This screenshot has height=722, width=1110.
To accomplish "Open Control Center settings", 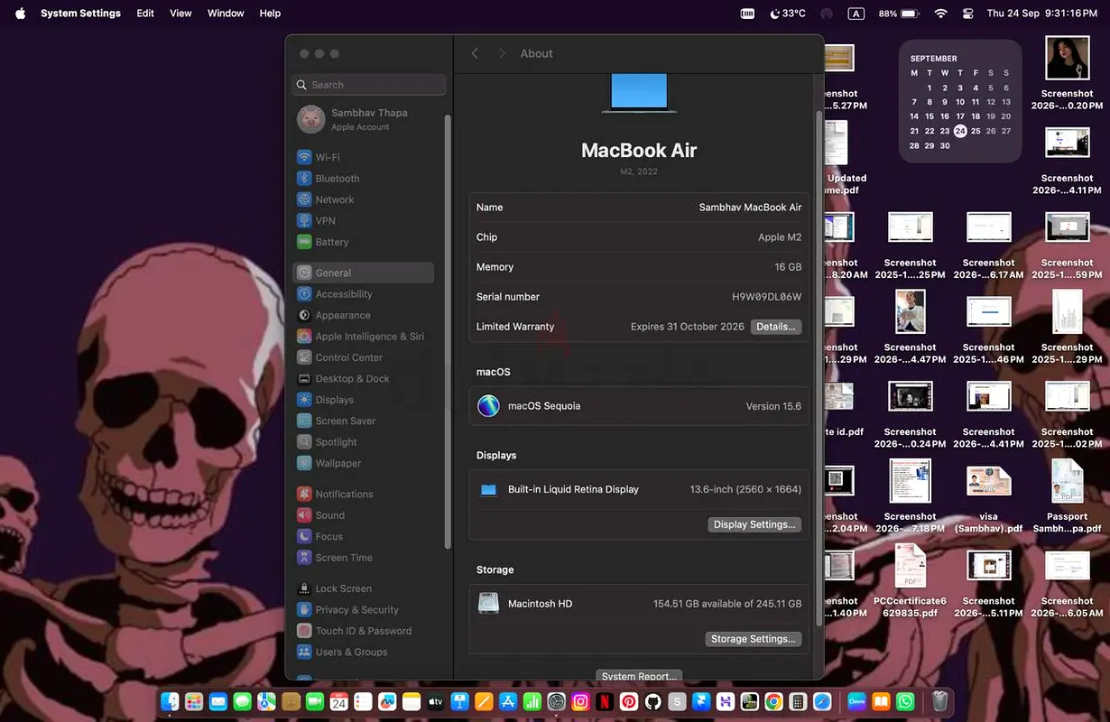I will tap(363, 357).
